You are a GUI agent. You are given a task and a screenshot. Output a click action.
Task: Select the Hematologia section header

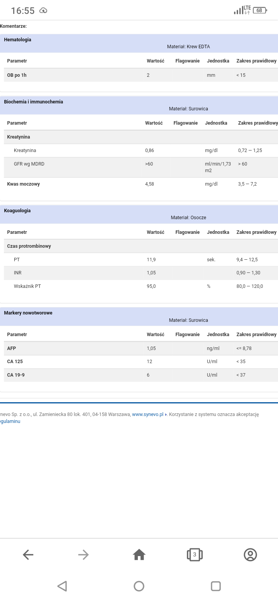click(18, 40)
